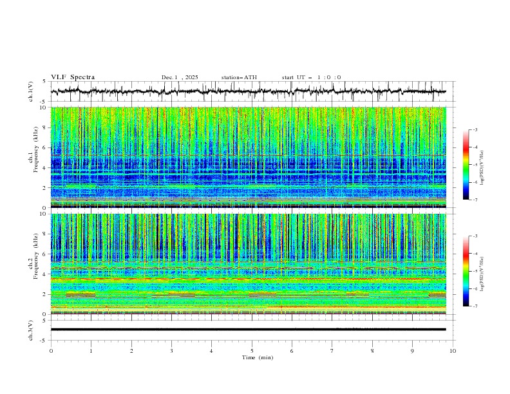Click the "10" tick on the time axis
This screenshot has height=394, width=510.
(453, 351)
